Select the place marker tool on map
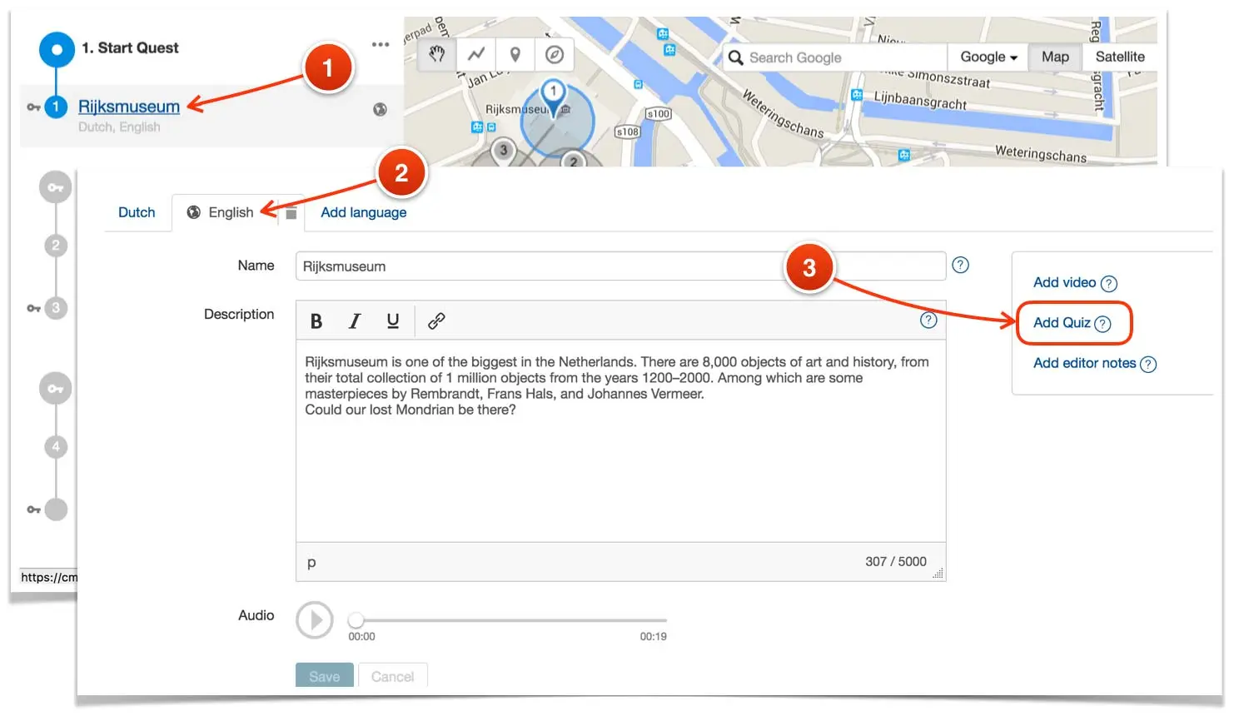The width and height of the screenshot is (1234, 716). 515,55
